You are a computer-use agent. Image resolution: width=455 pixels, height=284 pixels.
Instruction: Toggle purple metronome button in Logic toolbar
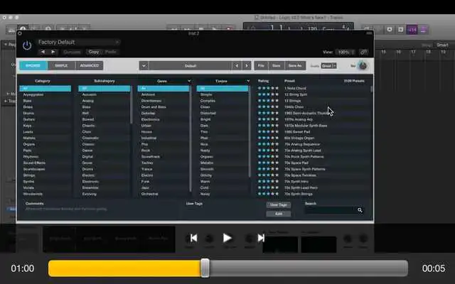pos(423,30)
